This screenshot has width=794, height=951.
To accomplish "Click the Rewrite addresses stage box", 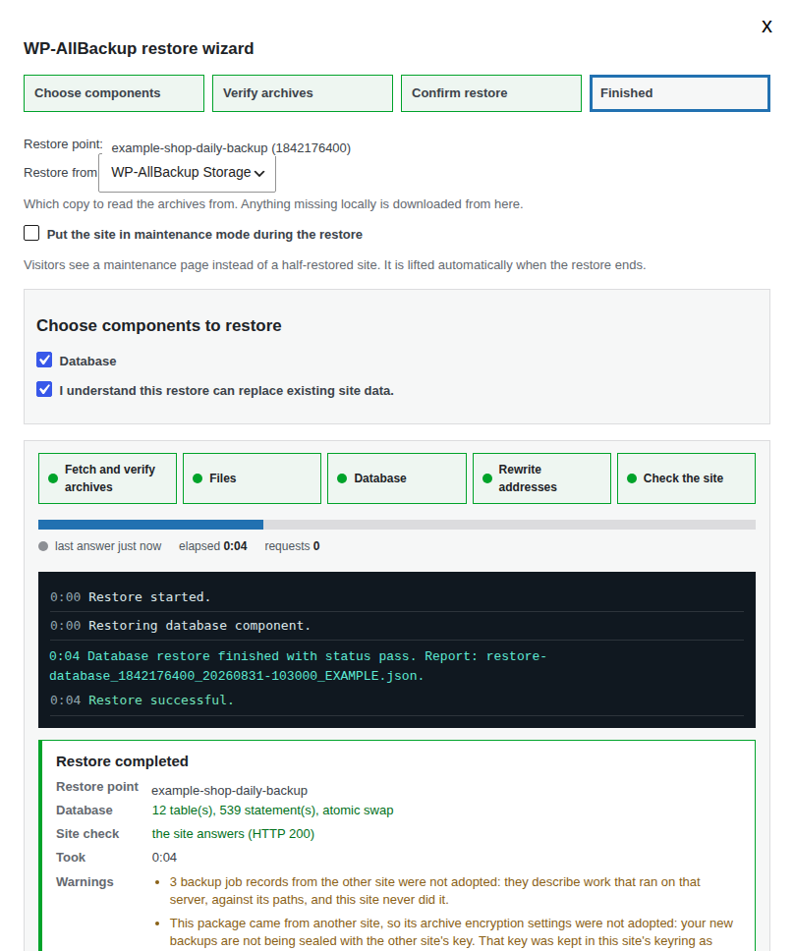I will [x=541, y=478].
